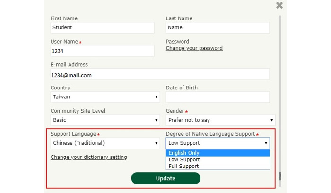Screen dimensions: 331x193
Task: Click the E-mail Address label text
Action: pos(69,65)
